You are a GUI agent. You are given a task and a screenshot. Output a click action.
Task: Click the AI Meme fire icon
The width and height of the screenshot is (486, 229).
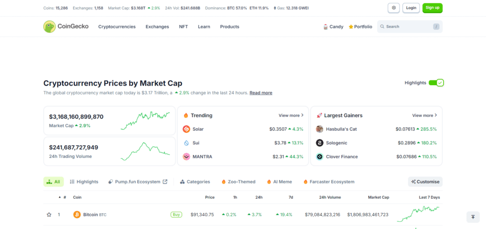tap(269, 182)
